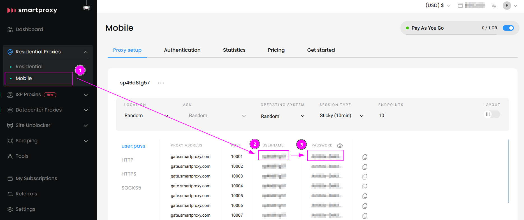This screenshot has width=524, height=220.
Task: Open the language translate icon
Action: coord(494,6)
